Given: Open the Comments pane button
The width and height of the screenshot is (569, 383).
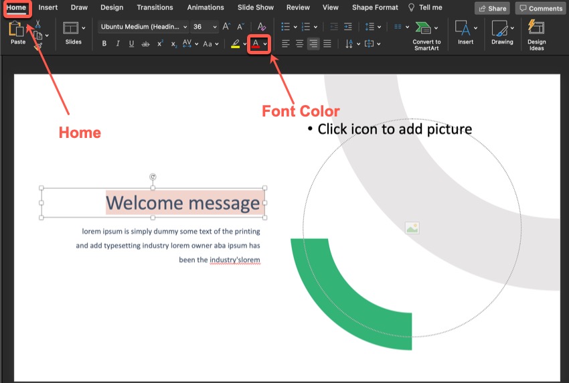Looking at the screenshot, I should pyautogui.click(x=540, y=9).
